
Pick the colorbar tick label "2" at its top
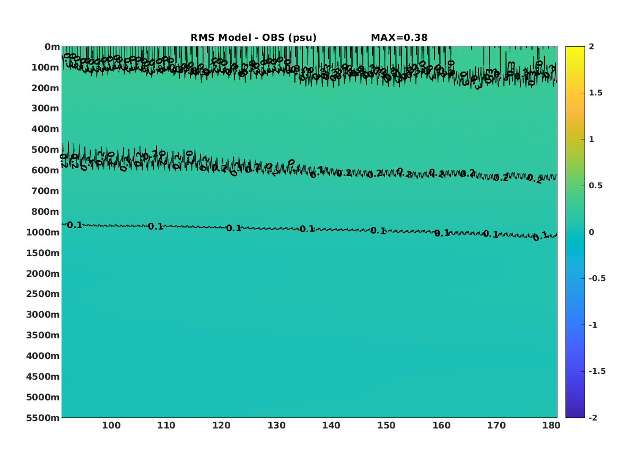[591, 47]
